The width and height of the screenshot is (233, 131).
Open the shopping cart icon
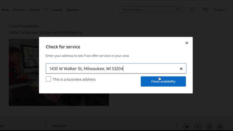(x=205, y=10)
